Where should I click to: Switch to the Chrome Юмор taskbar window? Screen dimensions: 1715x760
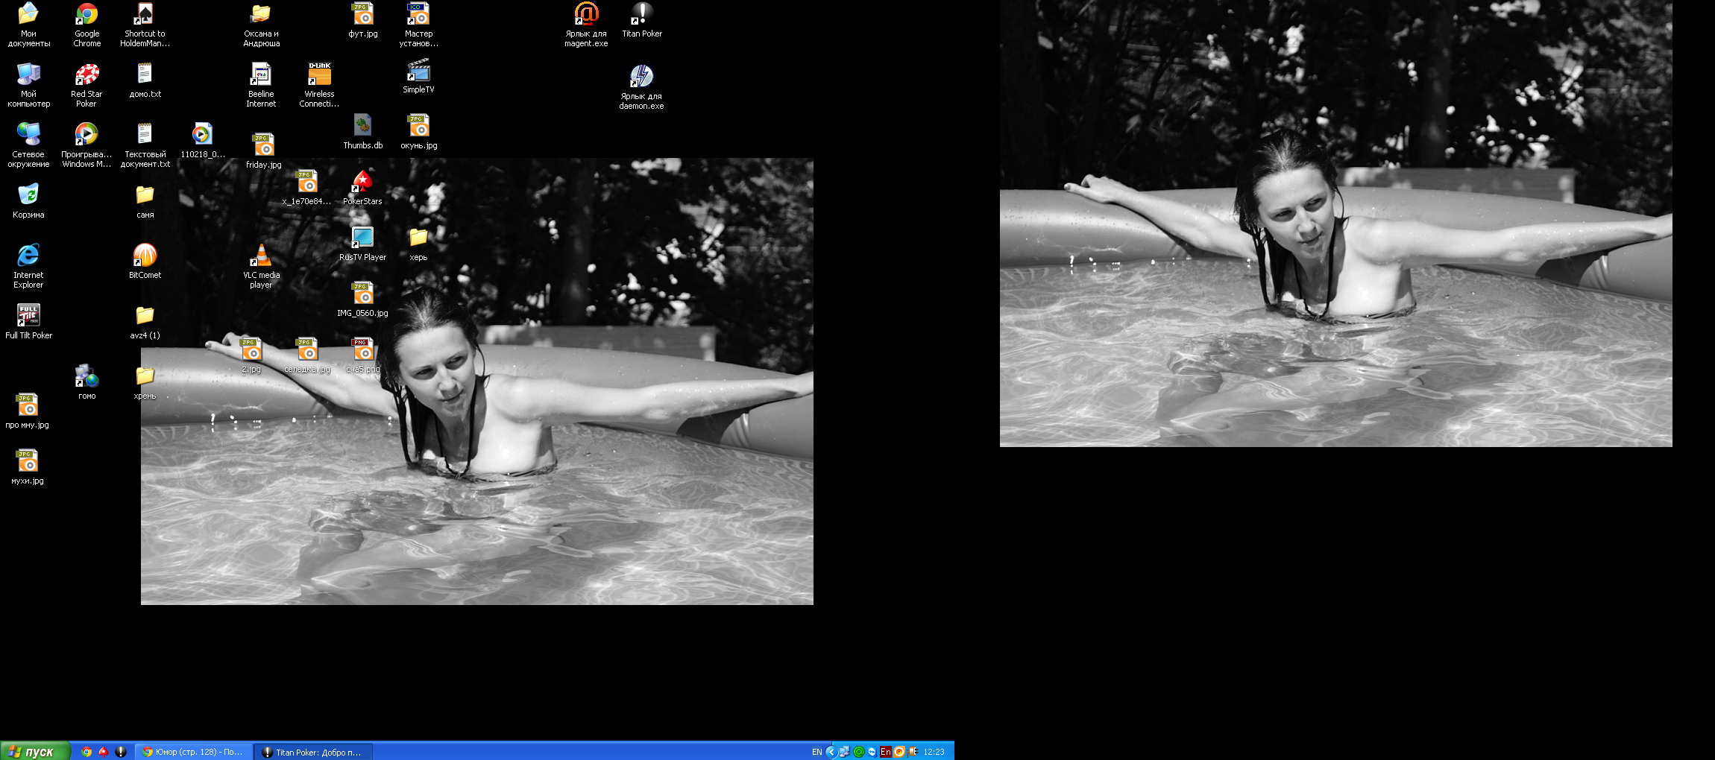[x=194, y=752]
